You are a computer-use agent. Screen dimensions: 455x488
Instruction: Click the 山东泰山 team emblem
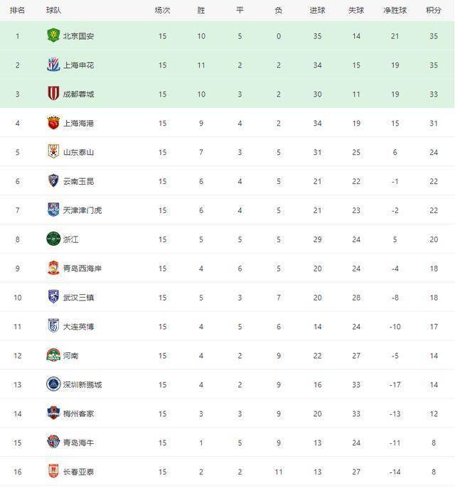[53, 152]
